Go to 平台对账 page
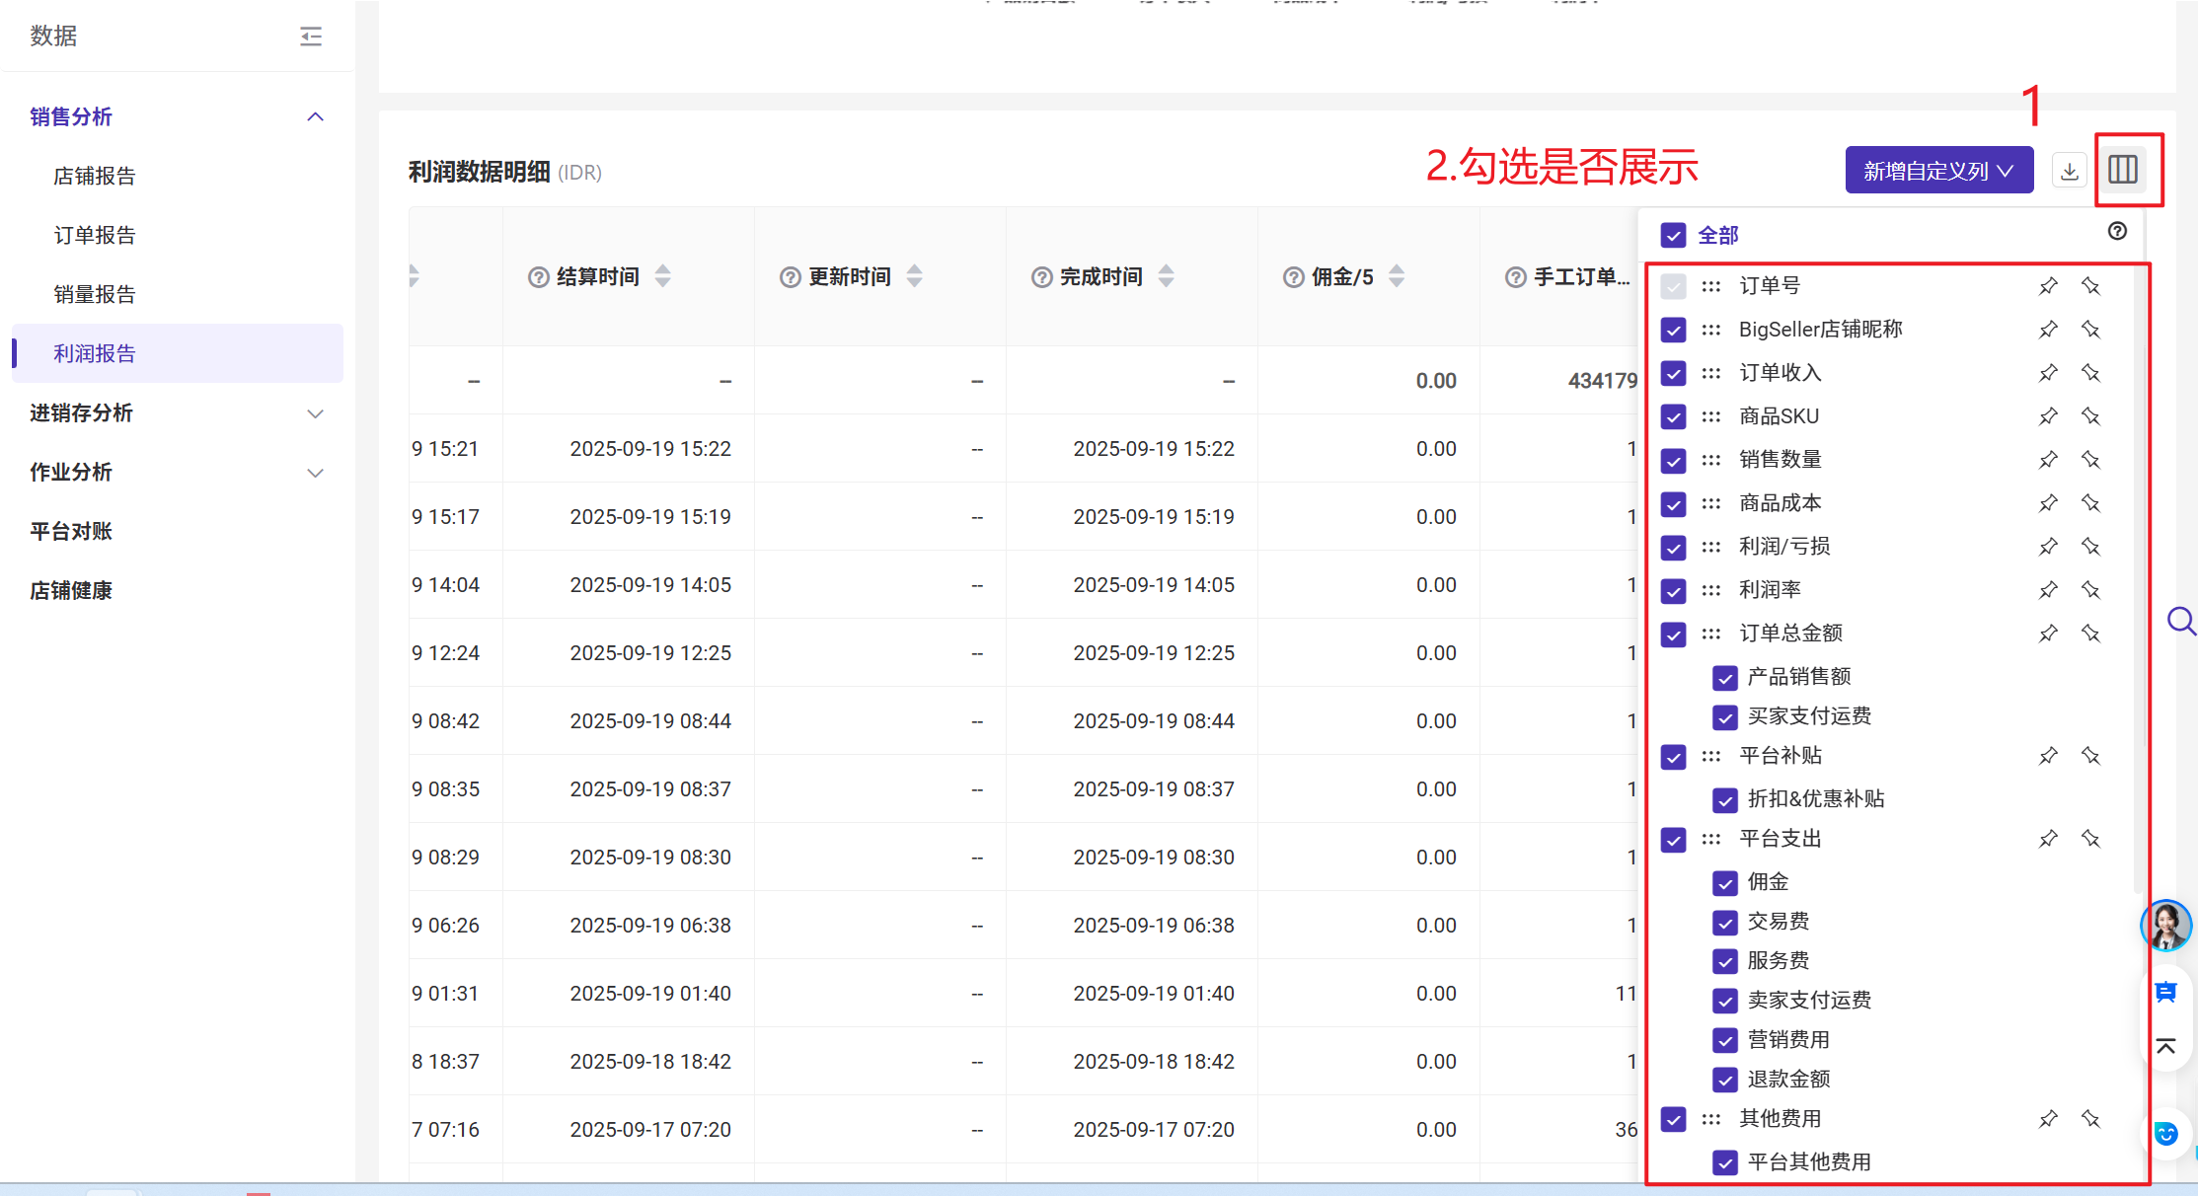 click(x=71, y=531)
